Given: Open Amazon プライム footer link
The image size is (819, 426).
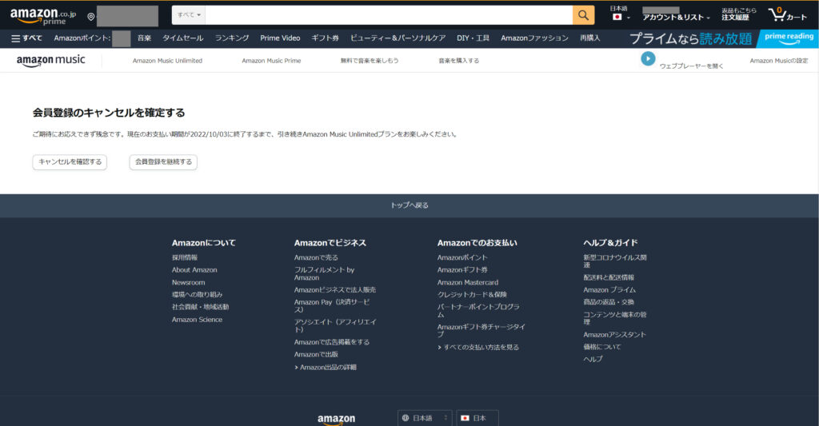Looking at the screenshot, I should (609, 290).
